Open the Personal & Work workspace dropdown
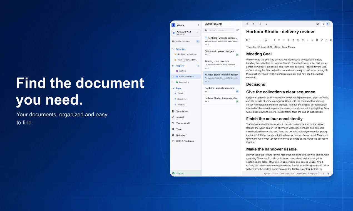Viewport: 353px width, 211px height. click(186, 33)
